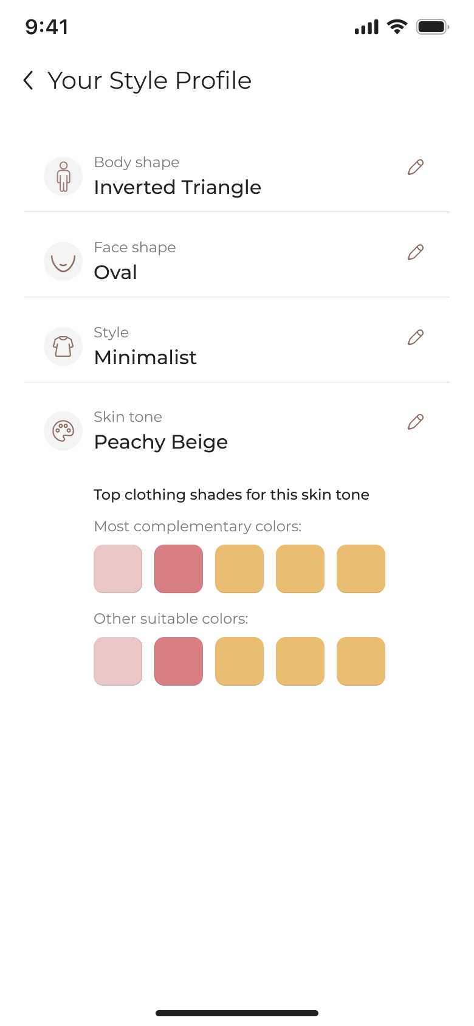Choose light pink swatch under Other suitable colors
The width and height of the screenshot is (474, 1026).
(x=118, y=661)
